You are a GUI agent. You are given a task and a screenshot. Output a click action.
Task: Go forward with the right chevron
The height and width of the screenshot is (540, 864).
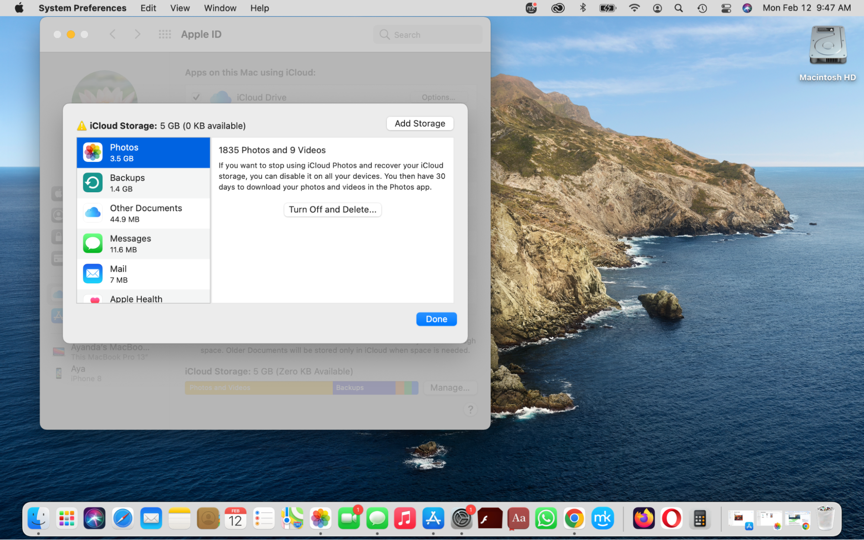click(137, 34)
